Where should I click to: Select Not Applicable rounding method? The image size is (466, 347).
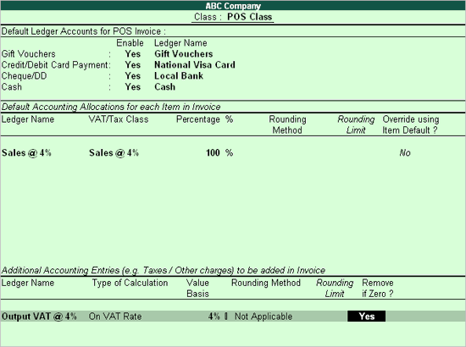click(264, 317)
